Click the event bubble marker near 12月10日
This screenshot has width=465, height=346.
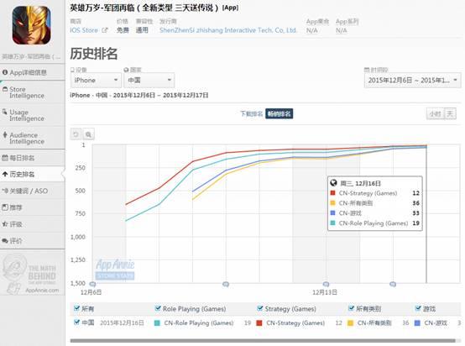226,284
